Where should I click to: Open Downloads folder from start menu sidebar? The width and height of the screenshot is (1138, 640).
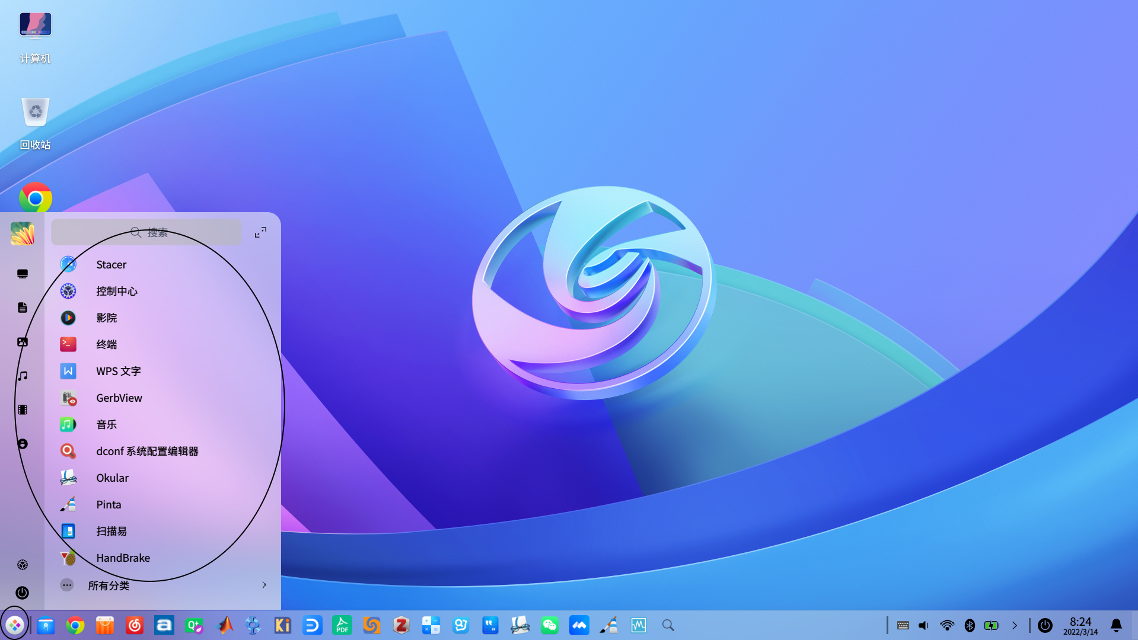23,444
